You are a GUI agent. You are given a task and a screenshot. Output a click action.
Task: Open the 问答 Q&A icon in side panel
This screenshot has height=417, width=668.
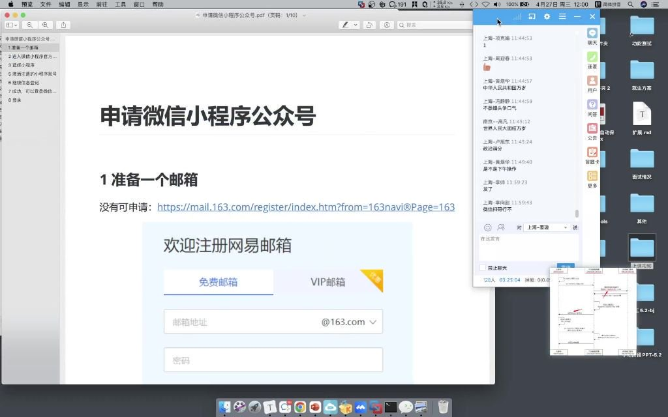592,108
